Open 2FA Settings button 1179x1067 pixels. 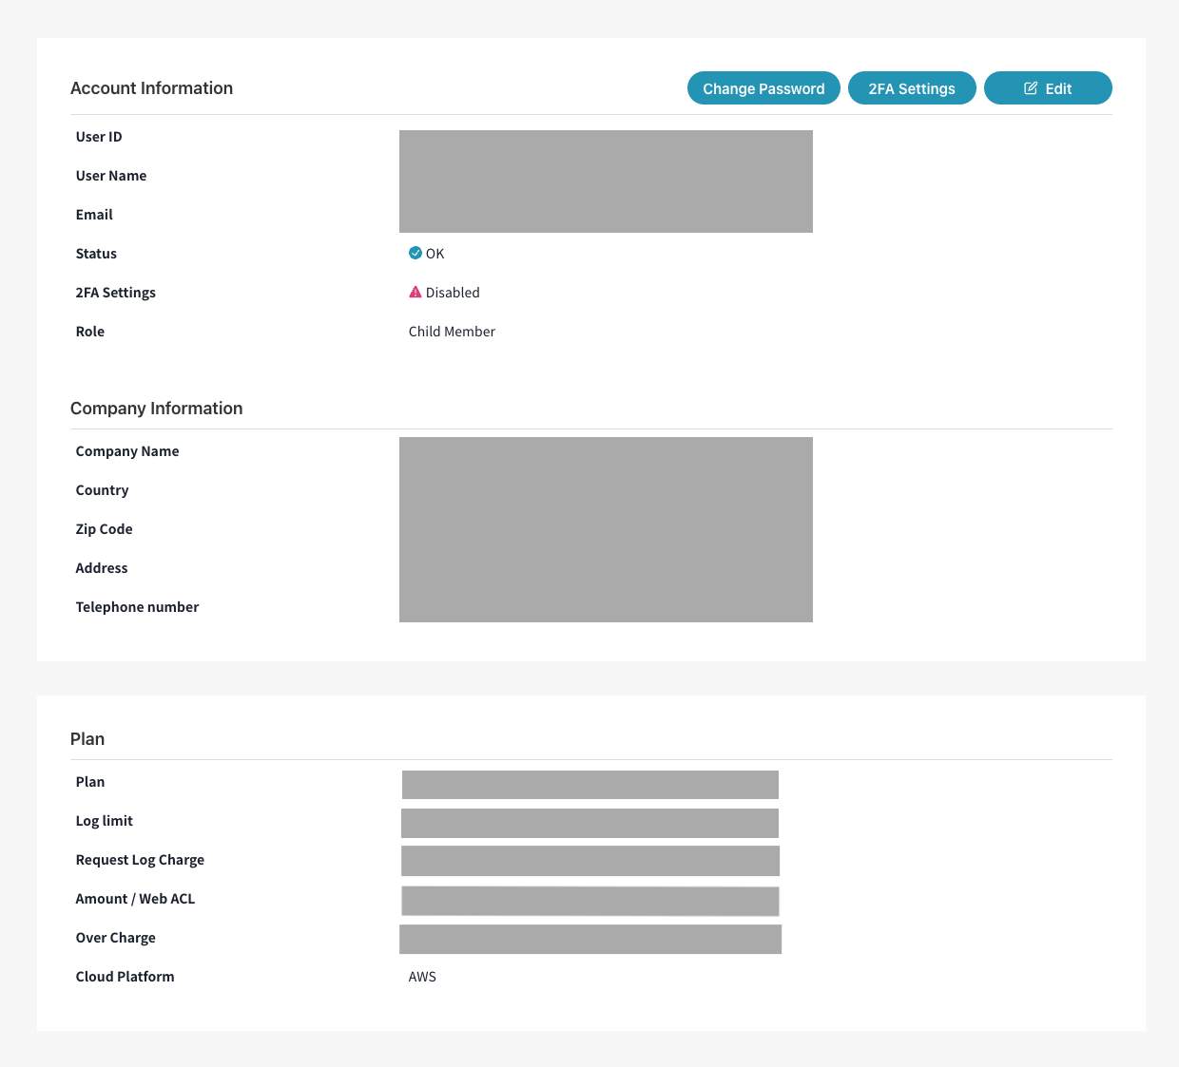[x=912, y=88]
